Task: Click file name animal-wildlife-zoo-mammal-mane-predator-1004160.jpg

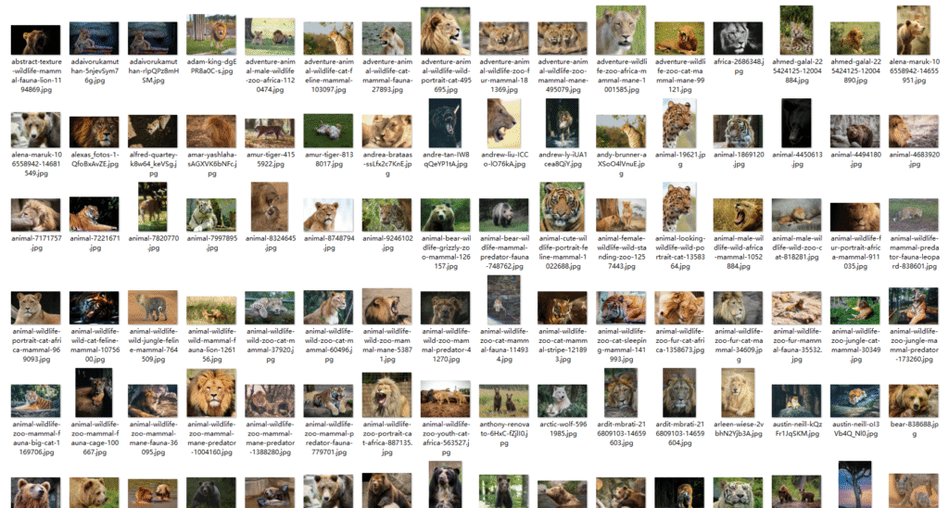Action: point(212,438)
